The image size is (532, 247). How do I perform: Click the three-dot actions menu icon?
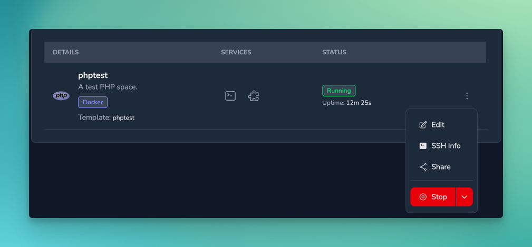point(467,96)
